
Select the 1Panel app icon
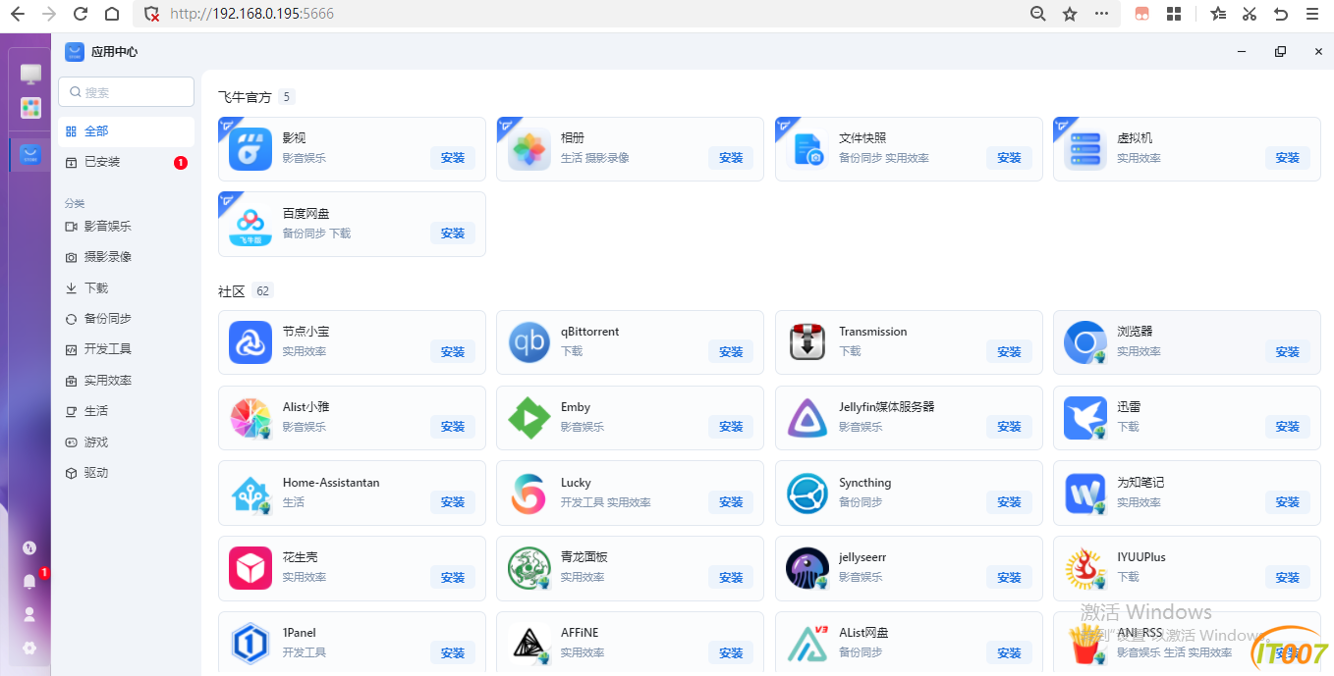[x=250, y=644]
